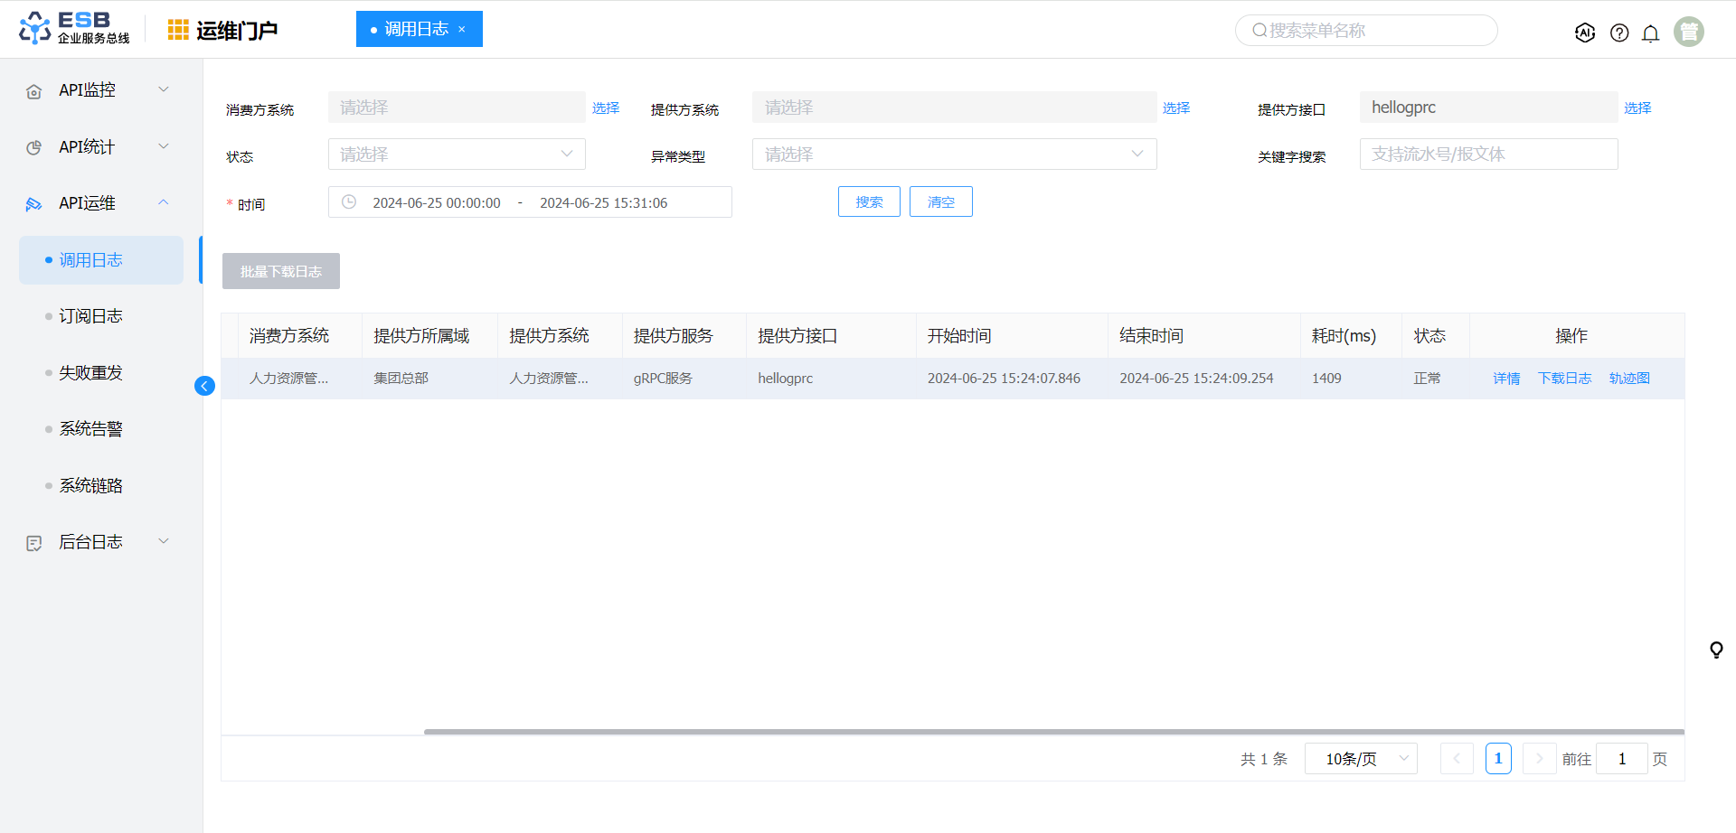
Task: Expand the API监控 sidebar menu
Action: coord(98,90)
